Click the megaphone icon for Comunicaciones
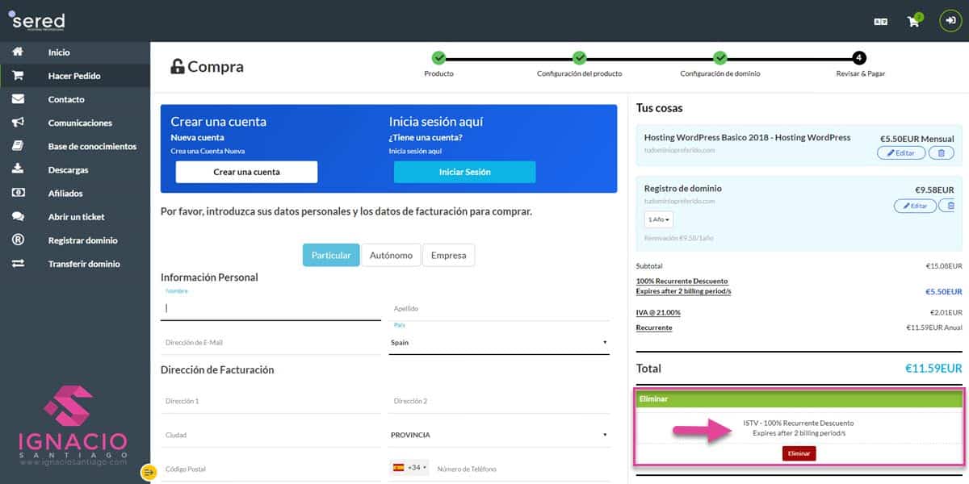This screenshot has height=484, width=969. pyautogui.click(x=18, y=123)
